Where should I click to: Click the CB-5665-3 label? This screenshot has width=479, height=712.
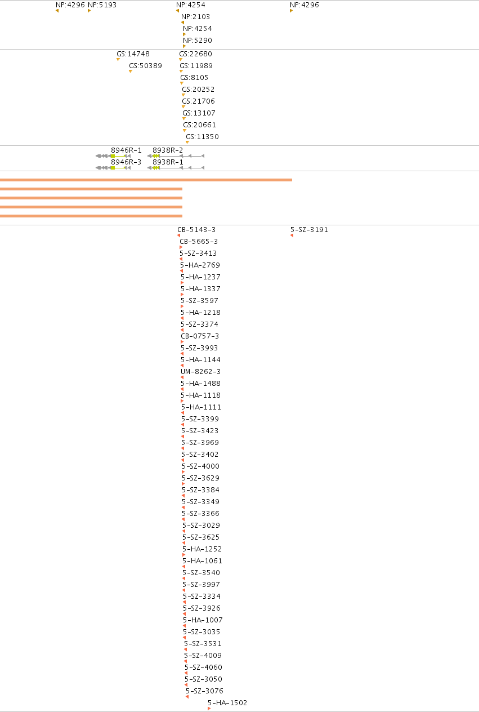(199, 241)
